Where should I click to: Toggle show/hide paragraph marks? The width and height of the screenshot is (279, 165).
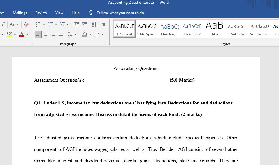(103, 24)
